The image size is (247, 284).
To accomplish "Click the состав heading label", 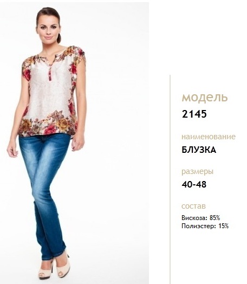I will (x=193, y=206).
